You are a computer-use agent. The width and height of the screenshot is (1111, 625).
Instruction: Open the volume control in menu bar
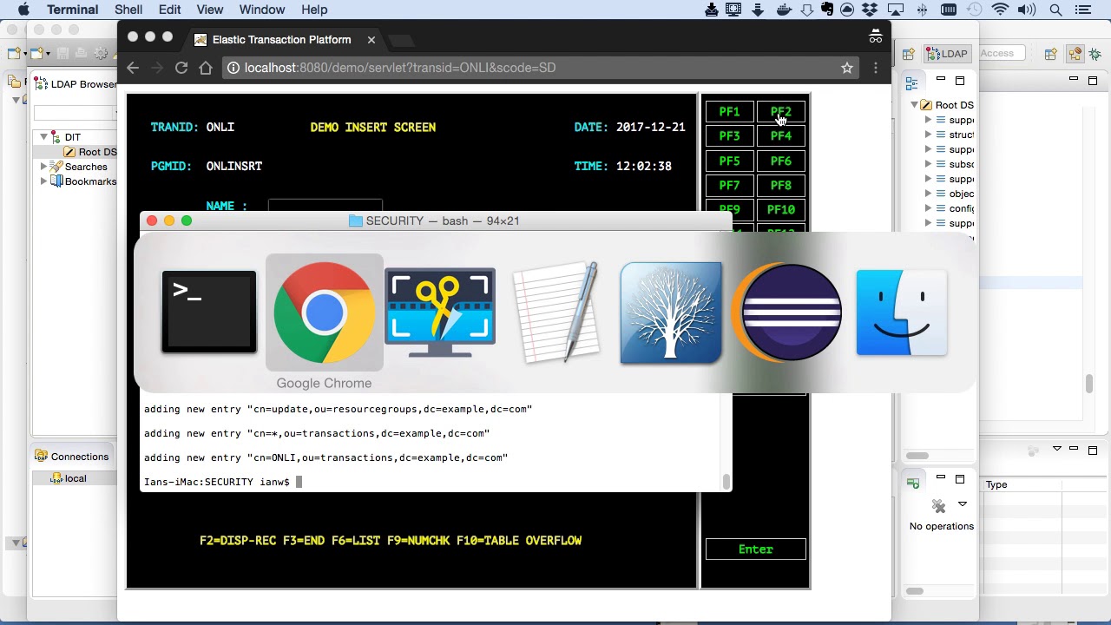[1027, 10]
